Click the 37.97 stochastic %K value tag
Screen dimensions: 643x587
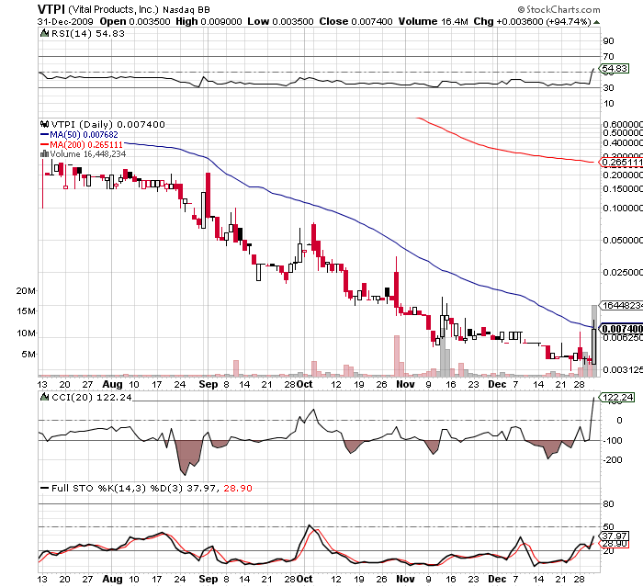tap(615, 536)
